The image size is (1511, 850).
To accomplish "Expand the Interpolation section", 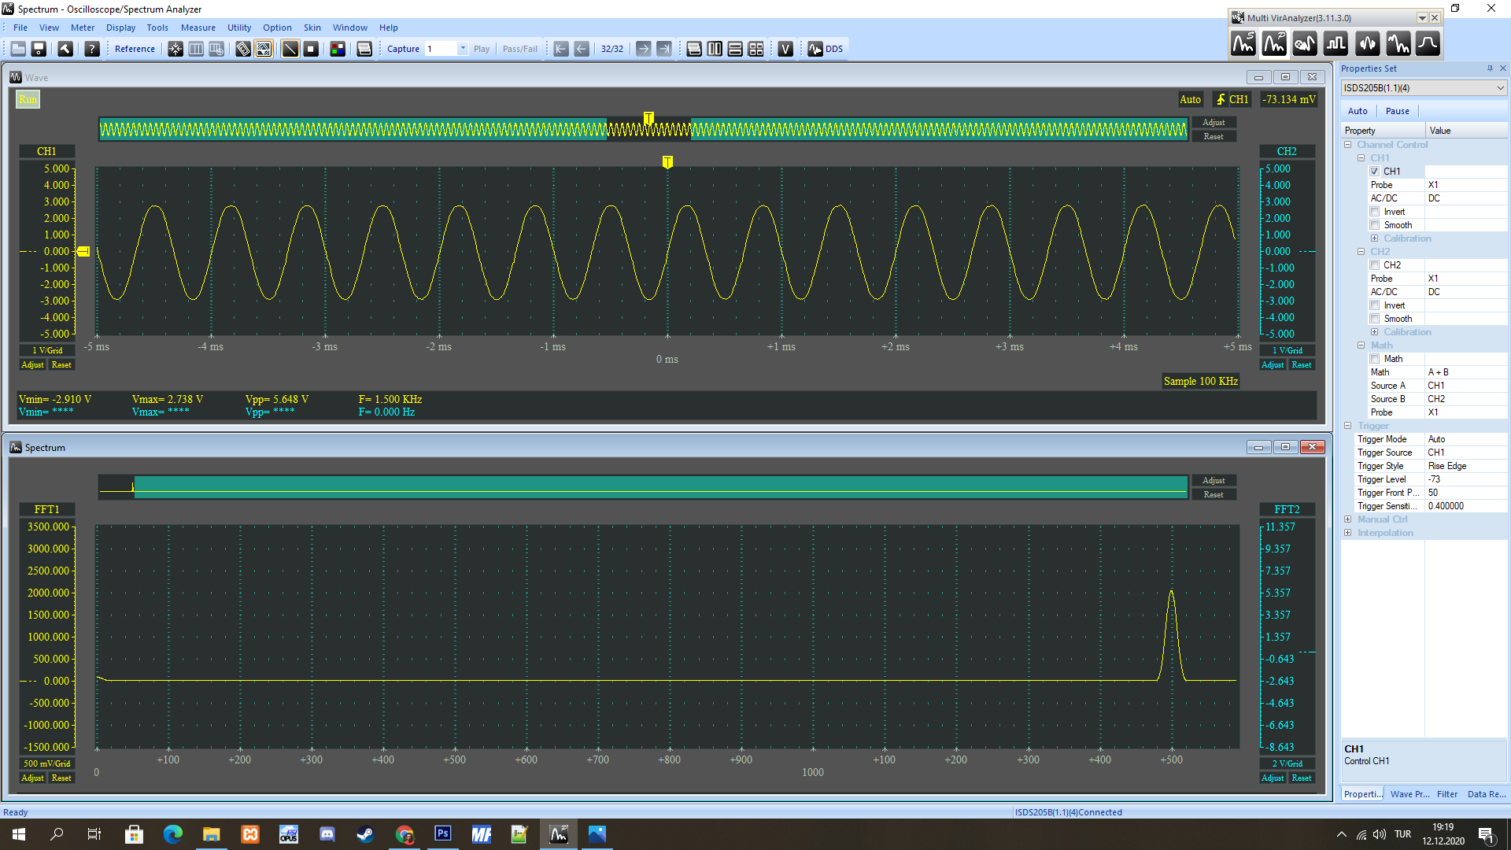I will pyautogui.click(x=1348, y=533).
